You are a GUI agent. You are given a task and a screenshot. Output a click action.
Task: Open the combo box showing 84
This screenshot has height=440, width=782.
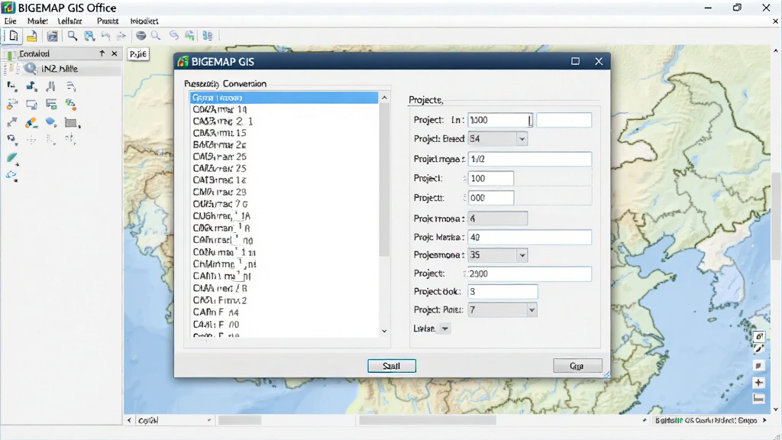[x=497, y=139]
